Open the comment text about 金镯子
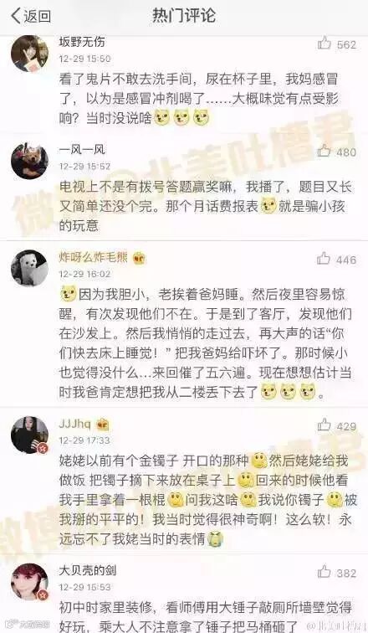The width and height of the screenshot is (368, 633). click(x=208, y=500)
